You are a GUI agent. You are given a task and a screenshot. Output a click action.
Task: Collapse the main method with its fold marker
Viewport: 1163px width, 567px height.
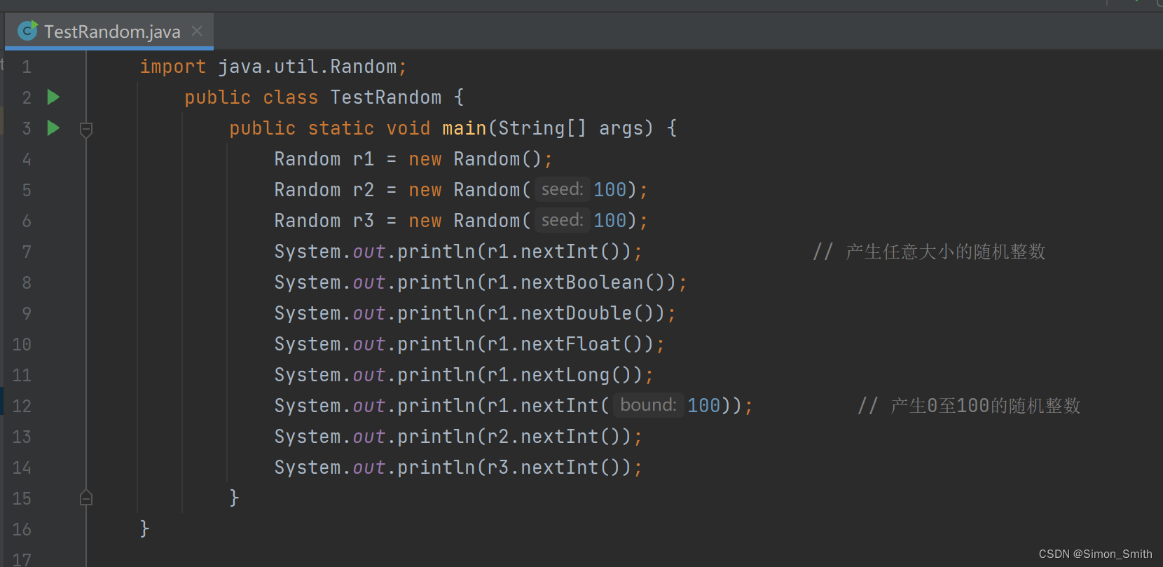click(86, 130)
